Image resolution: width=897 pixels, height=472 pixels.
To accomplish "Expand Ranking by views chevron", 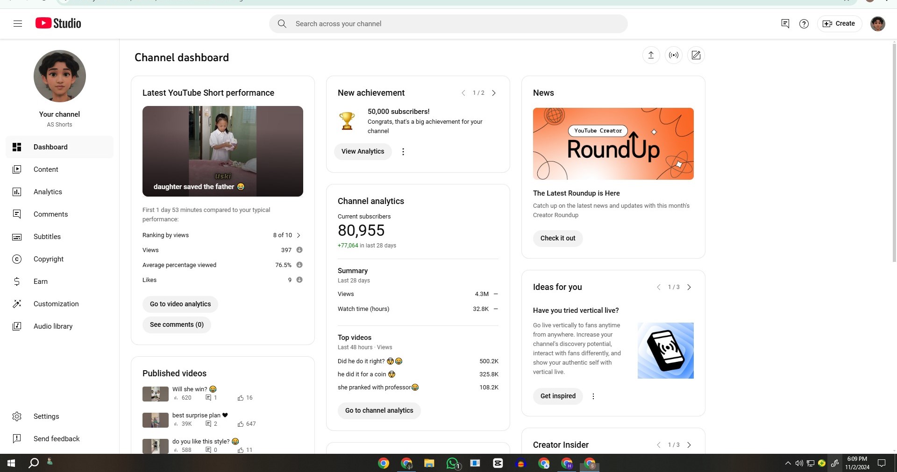I will pos(299,235).
